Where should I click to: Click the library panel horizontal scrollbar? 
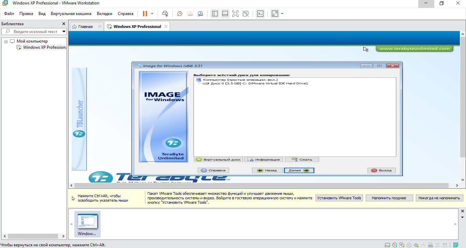[x=33, y=236]
